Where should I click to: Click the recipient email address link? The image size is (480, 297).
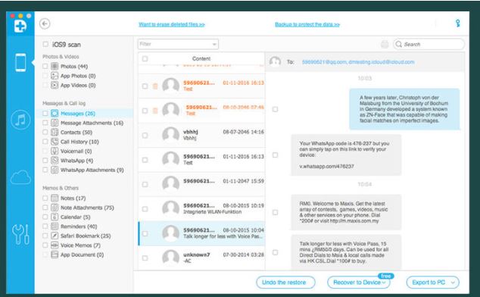tap(358, 62)
